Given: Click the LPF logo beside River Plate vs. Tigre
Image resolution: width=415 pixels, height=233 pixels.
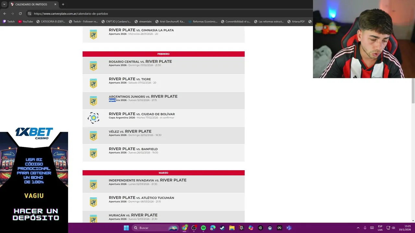Looking at the screenshot, I should click(93, 83).
